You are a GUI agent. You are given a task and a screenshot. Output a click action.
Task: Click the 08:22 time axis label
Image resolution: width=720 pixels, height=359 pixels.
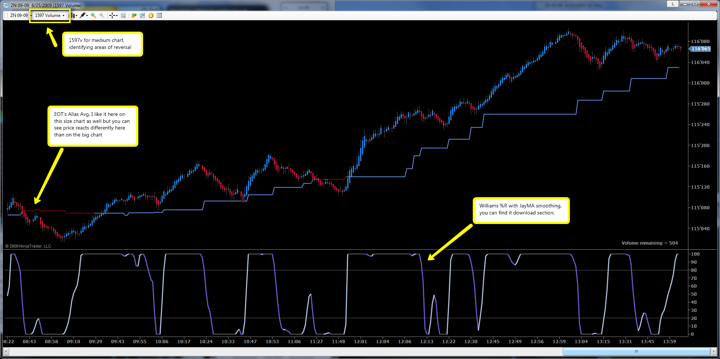[8, 341]
